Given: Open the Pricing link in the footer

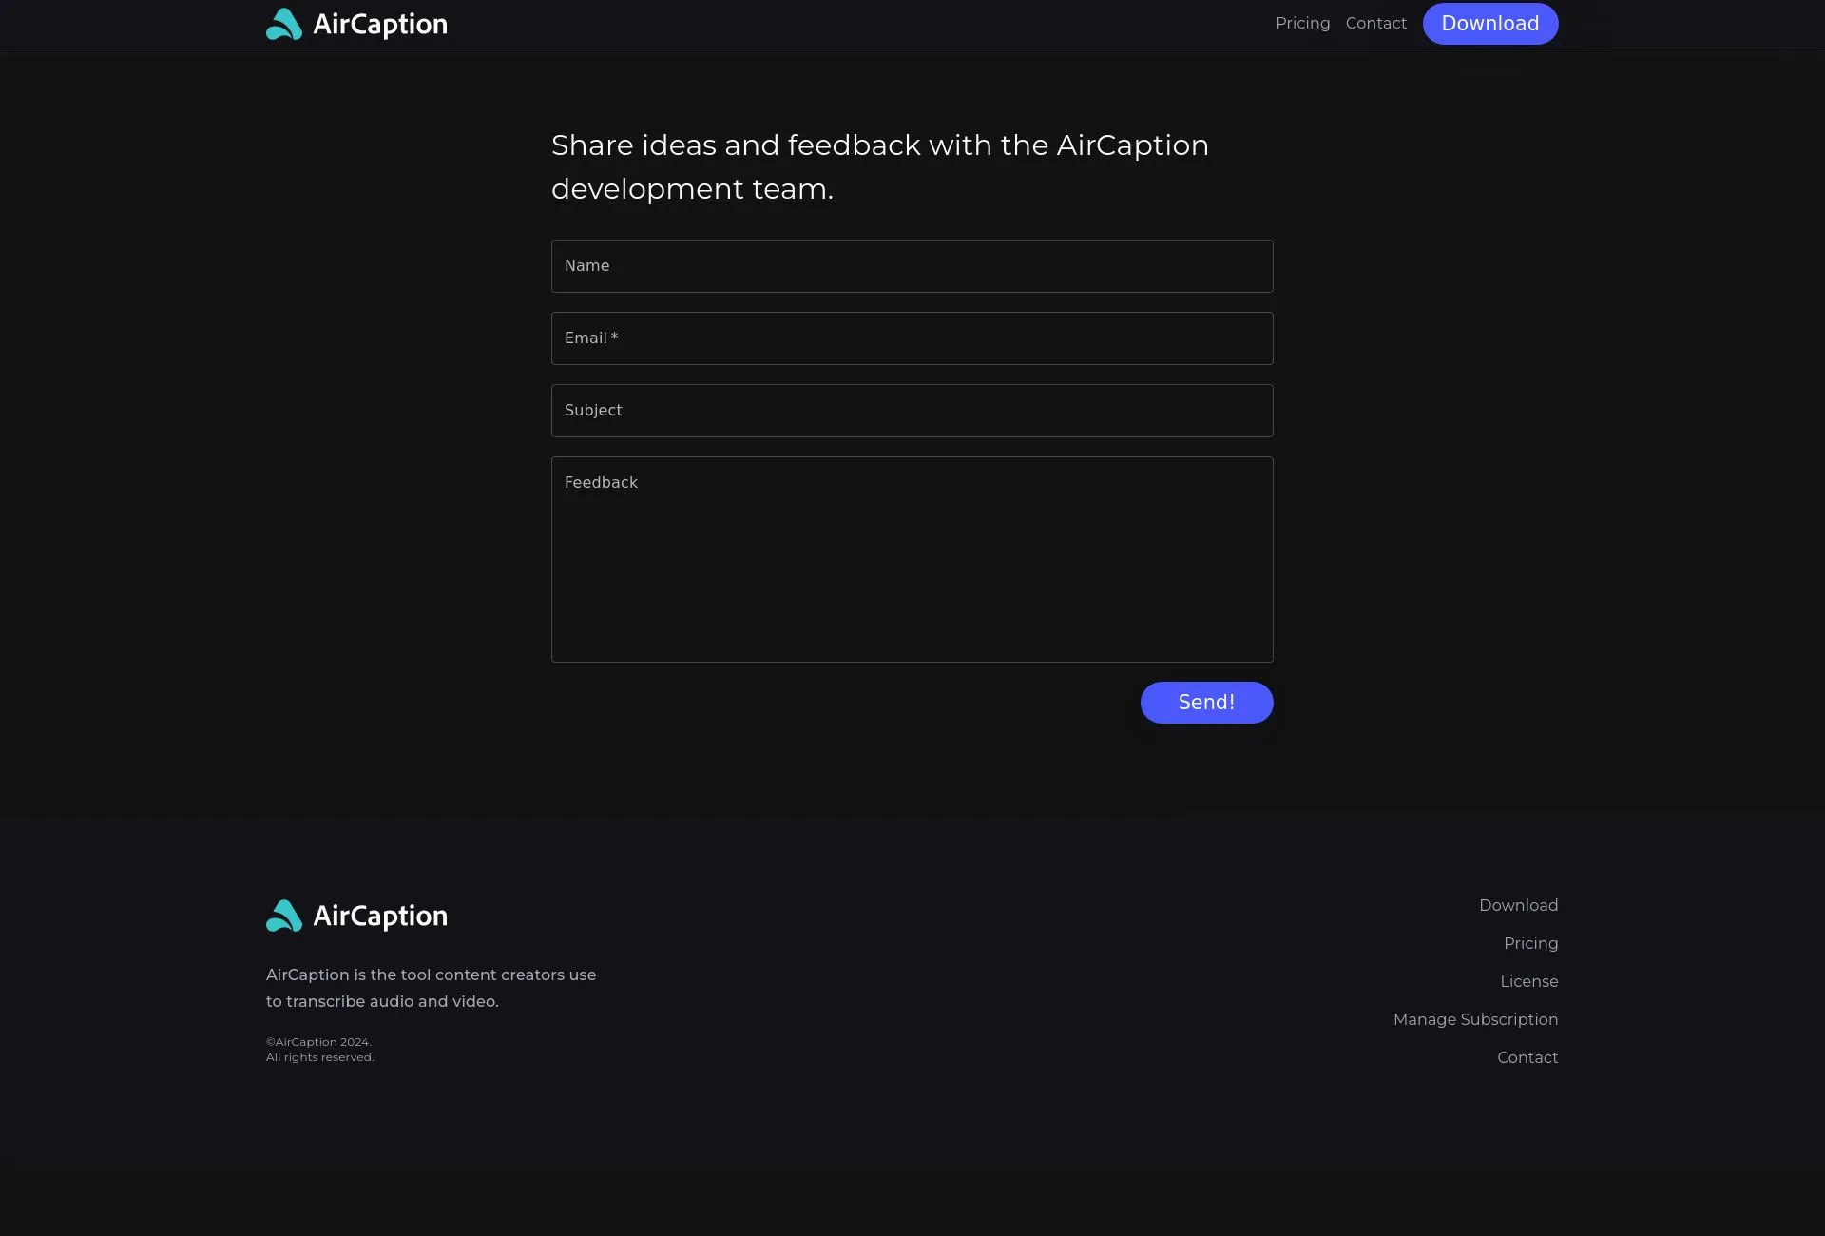Looking at the screenshot, I should pyautogui.click(x=1530, y=943).
